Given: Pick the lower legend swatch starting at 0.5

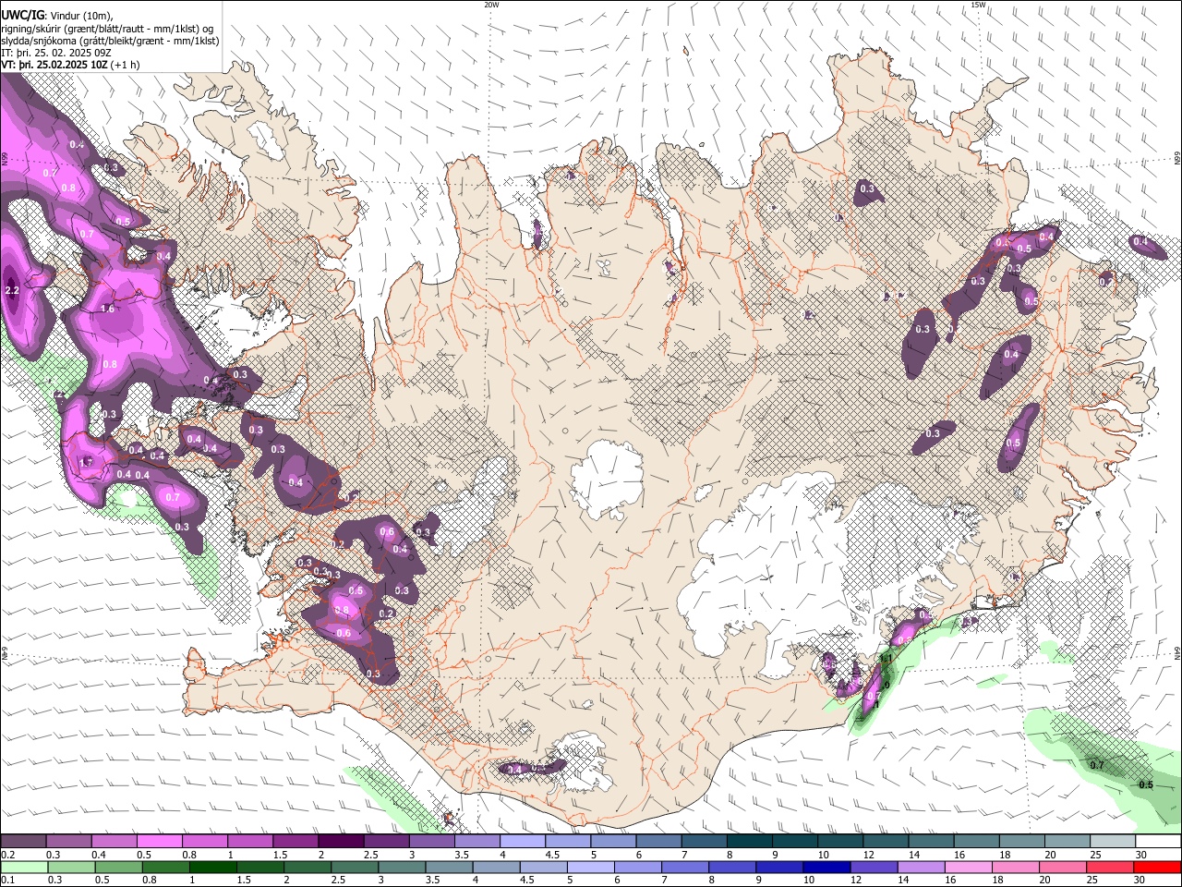Looking at the screenshot, I should coord(118,867).
